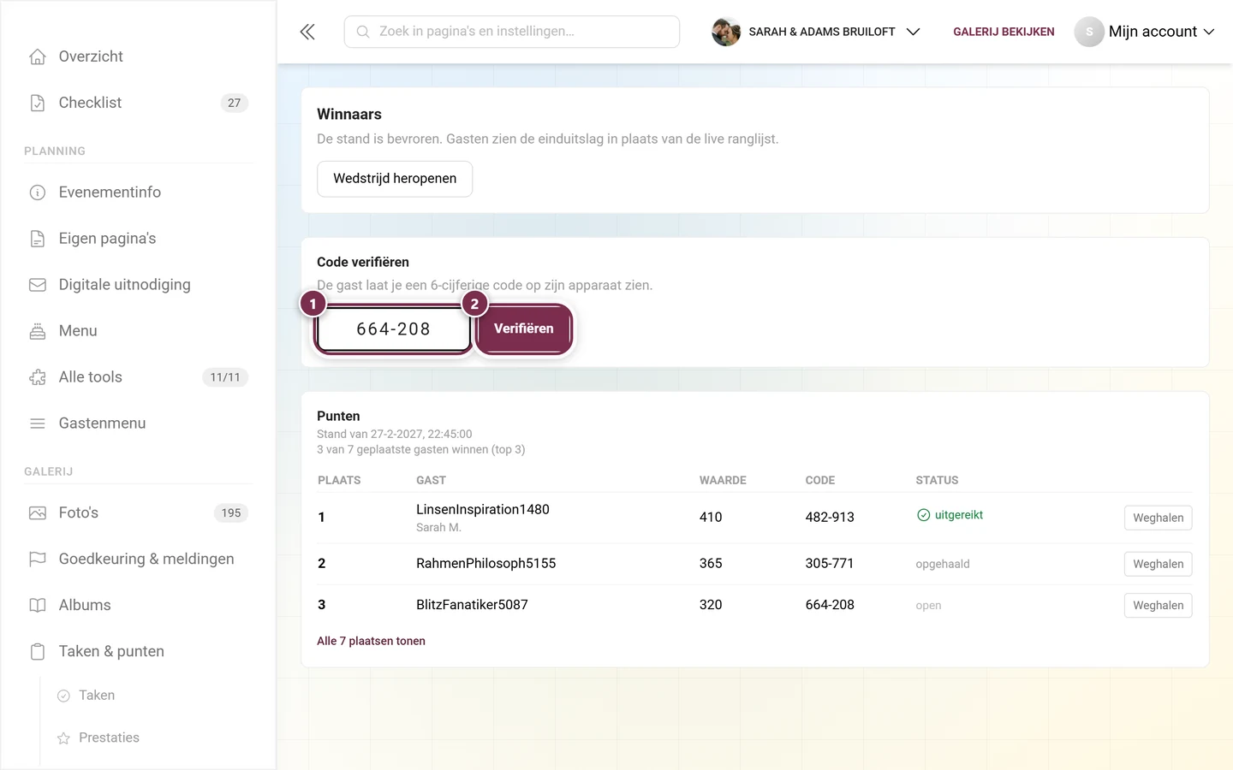Click the Albums book icon
1233x770 pixels.
point(38,606)
